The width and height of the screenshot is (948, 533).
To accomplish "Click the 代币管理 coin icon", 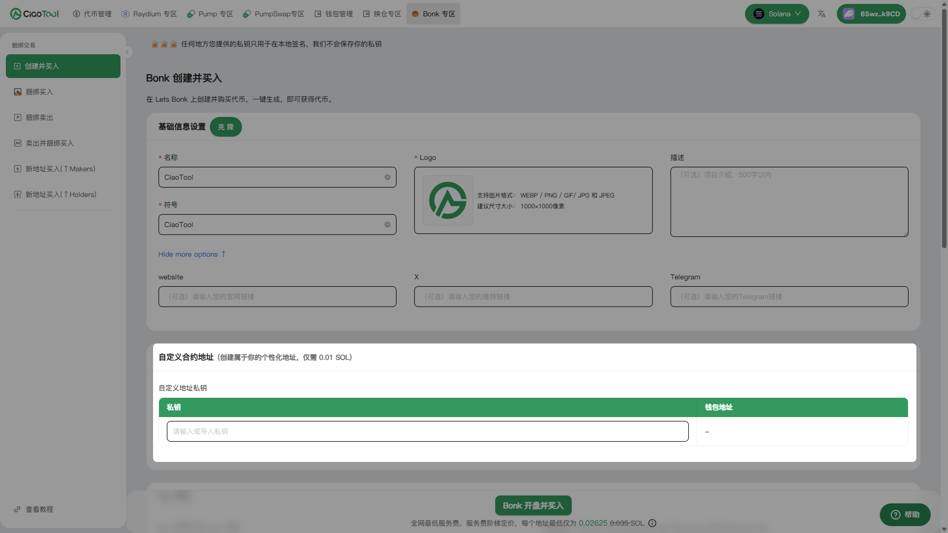I will coord(77,14).
